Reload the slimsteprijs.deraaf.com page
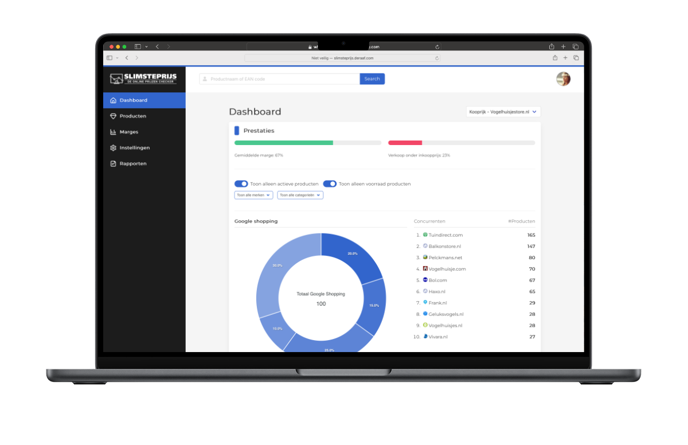The height and width of the screenshot is (445, 688). (x=437, y=58)
